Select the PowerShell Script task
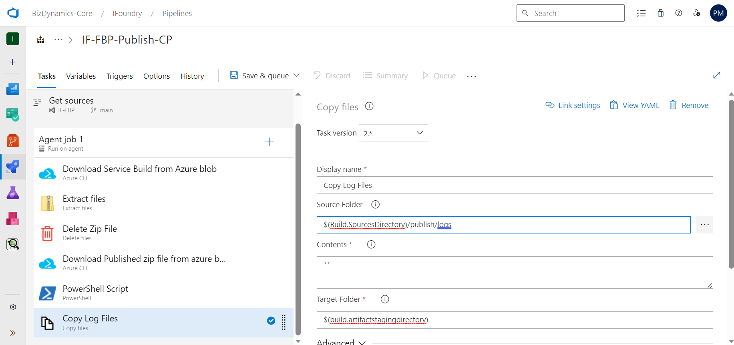The width and height of the screenshot is (734, 345). (164, 293)
